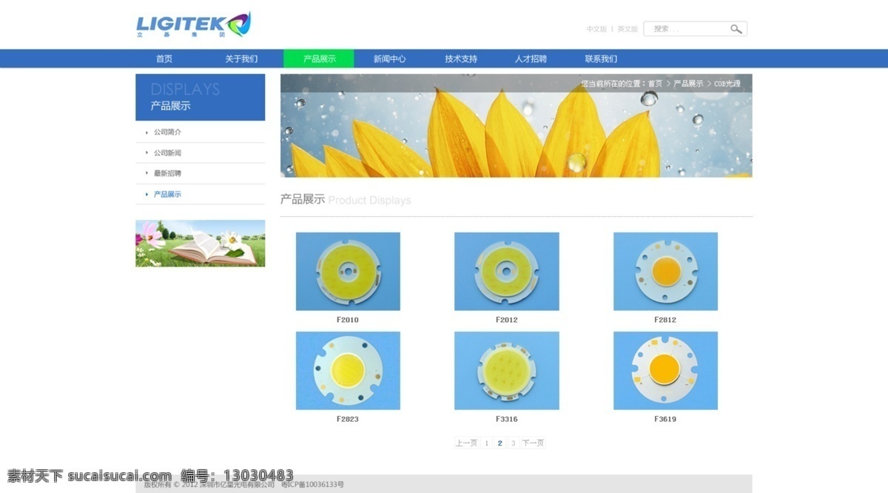
Task: Click the sunflower petals banner image
Action: [x=516, y=126]
